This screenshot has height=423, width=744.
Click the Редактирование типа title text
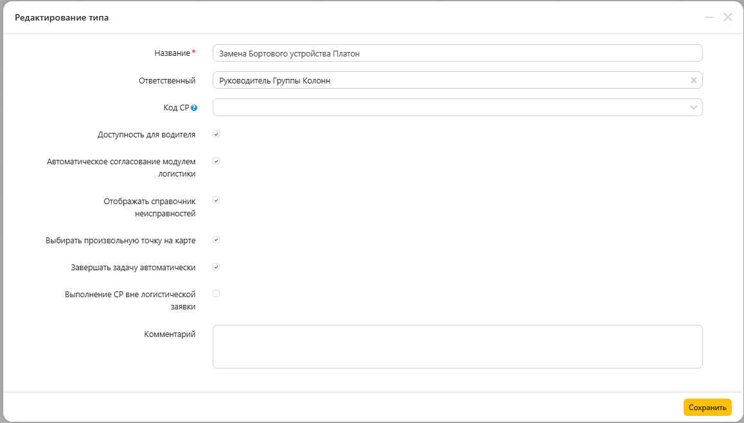[62, 17]
